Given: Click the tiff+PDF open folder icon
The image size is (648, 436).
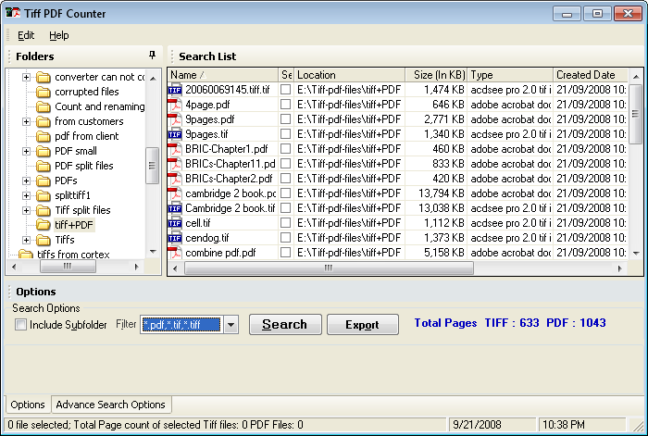Looking at the screenshot, I should [43, 225].
